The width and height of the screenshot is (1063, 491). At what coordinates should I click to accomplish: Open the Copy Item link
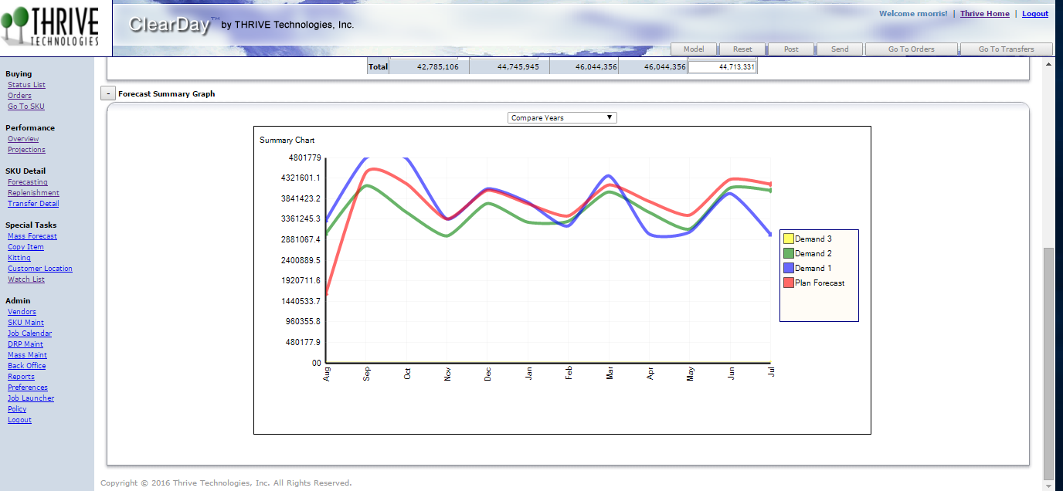point(25,247)
